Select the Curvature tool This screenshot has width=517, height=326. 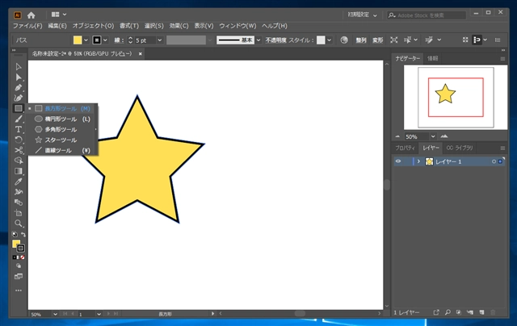(x=19, y=98)
